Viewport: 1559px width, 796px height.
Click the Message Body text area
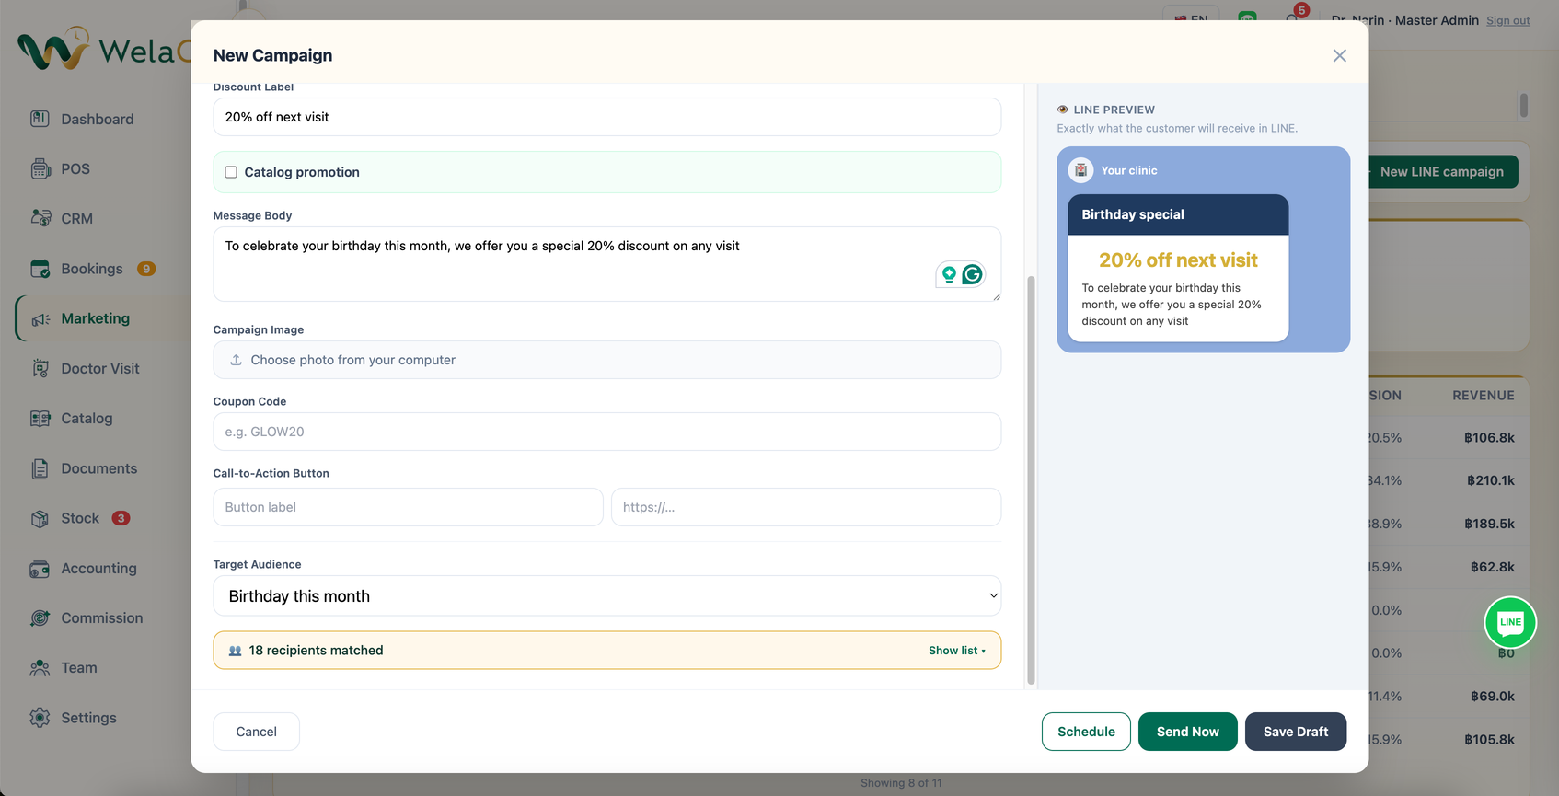coord(606,264)
